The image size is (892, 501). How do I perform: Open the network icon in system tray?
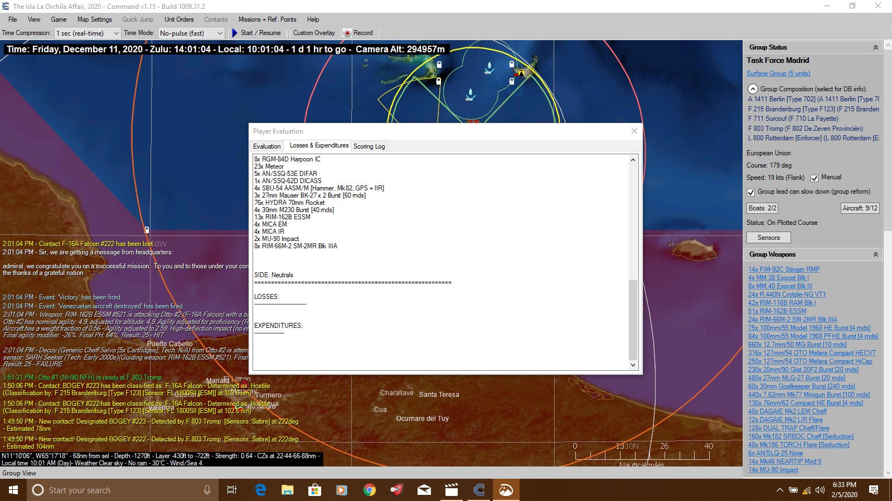807,490
